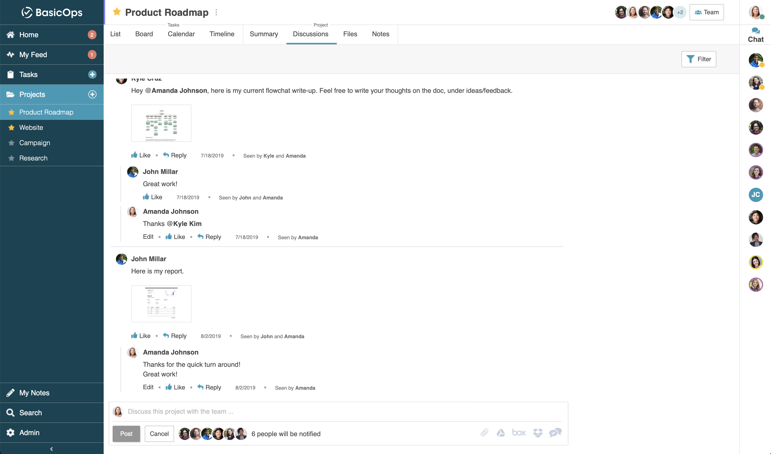
Task: Switch to the Files tab
Action: click(350, 34)
